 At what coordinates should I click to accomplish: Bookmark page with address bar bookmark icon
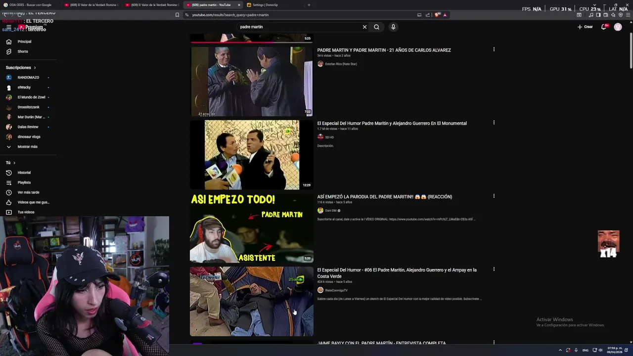[x=177, y=15]
